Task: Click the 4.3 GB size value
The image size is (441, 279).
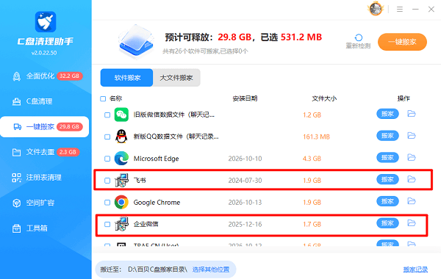Action: click(x=312, y=159)
